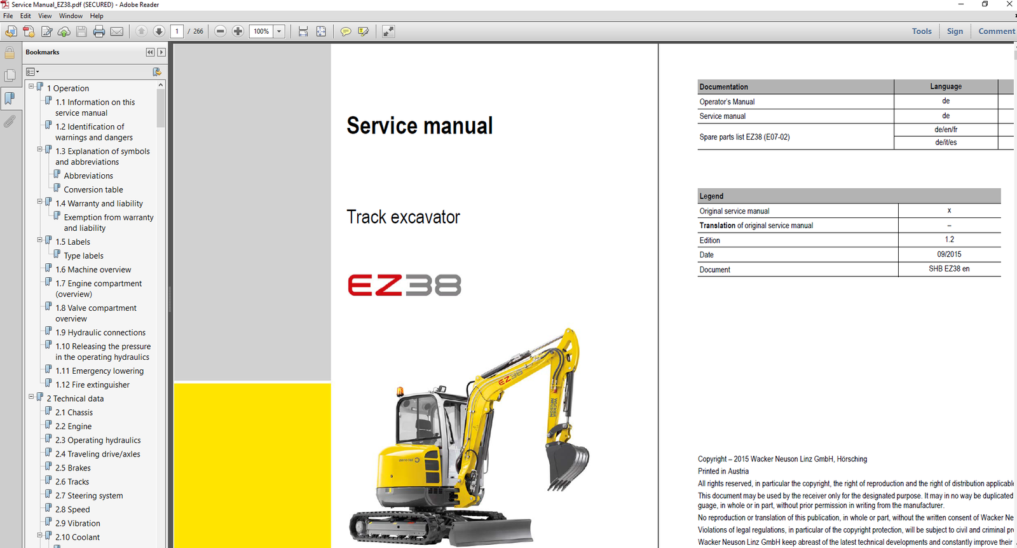
Task: Select the Highlight text tool
Action: (363, 31)
